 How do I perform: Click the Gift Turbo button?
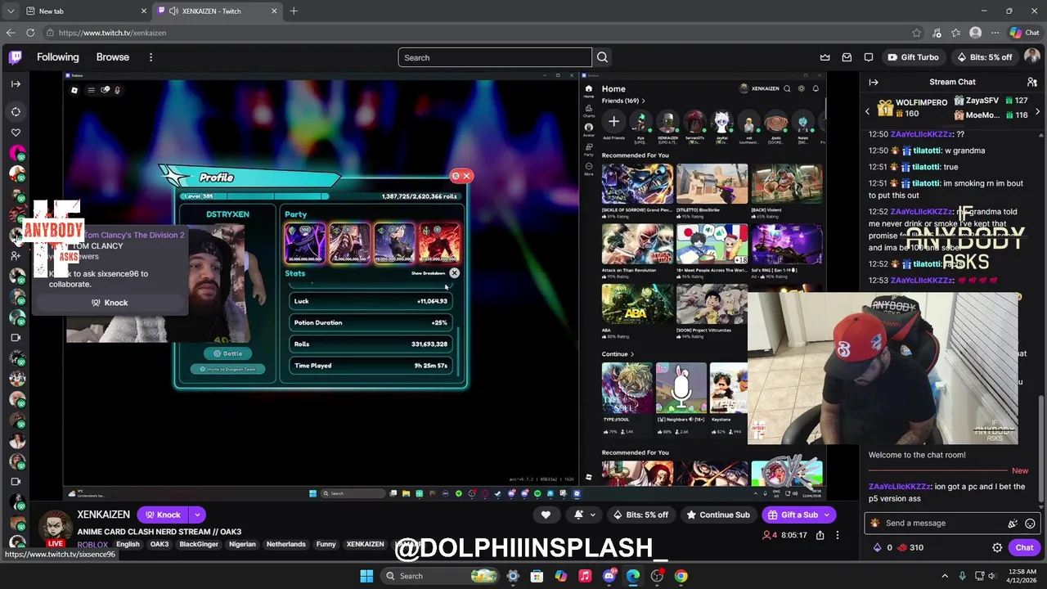point(914,57)
